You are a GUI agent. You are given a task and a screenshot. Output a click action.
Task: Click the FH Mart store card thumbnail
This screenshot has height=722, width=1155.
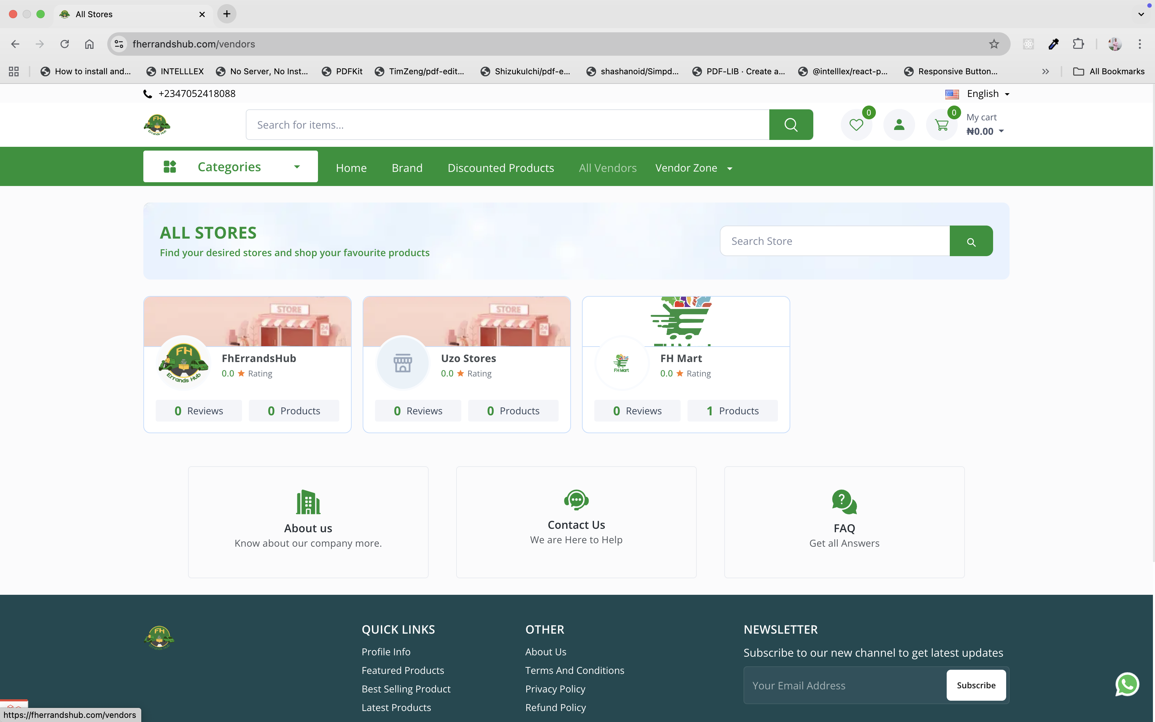click(685, 321)
